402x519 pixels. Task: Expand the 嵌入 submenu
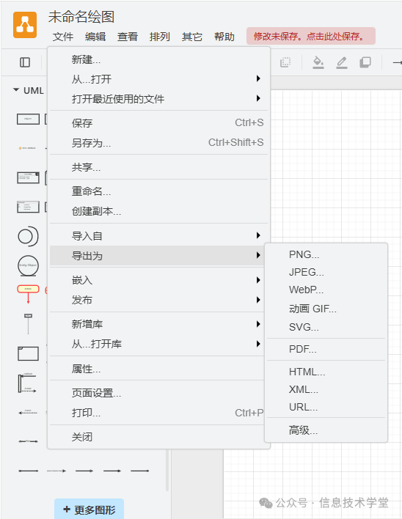pyautogui.click(x=158, y=280)
